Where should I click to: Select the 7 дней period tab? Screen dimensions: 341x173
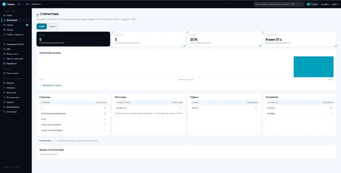coord(41,26)
